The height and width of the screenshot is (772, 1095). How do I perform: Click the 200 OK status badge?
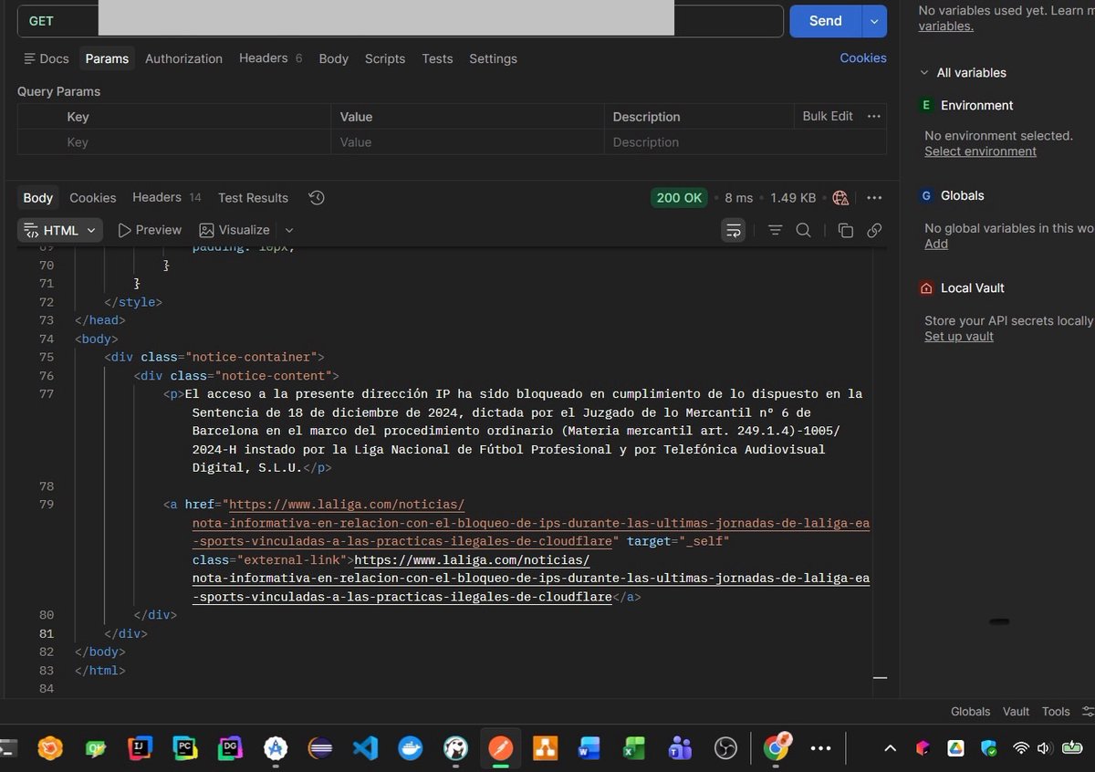tap(680, 198)
